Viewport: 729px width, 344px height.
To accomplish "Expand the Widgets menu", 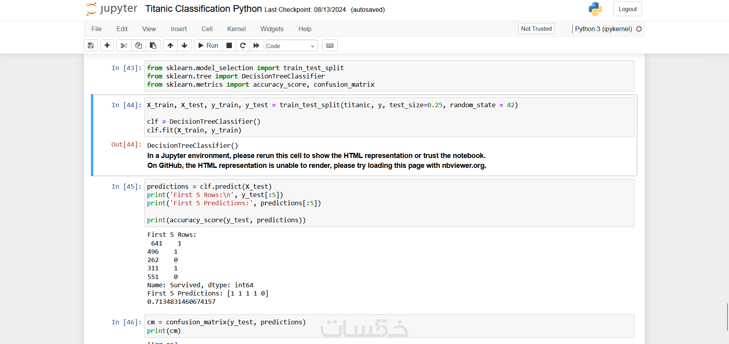I will pos(272,29).
